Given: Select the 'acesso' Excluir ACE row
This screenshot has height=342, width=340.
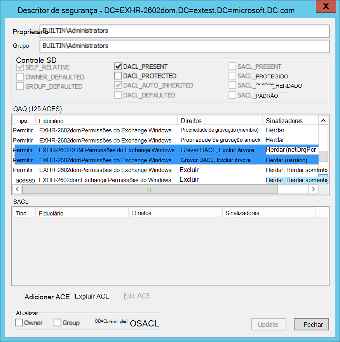Looking at the screenshot, I should [x=166, y=180].
